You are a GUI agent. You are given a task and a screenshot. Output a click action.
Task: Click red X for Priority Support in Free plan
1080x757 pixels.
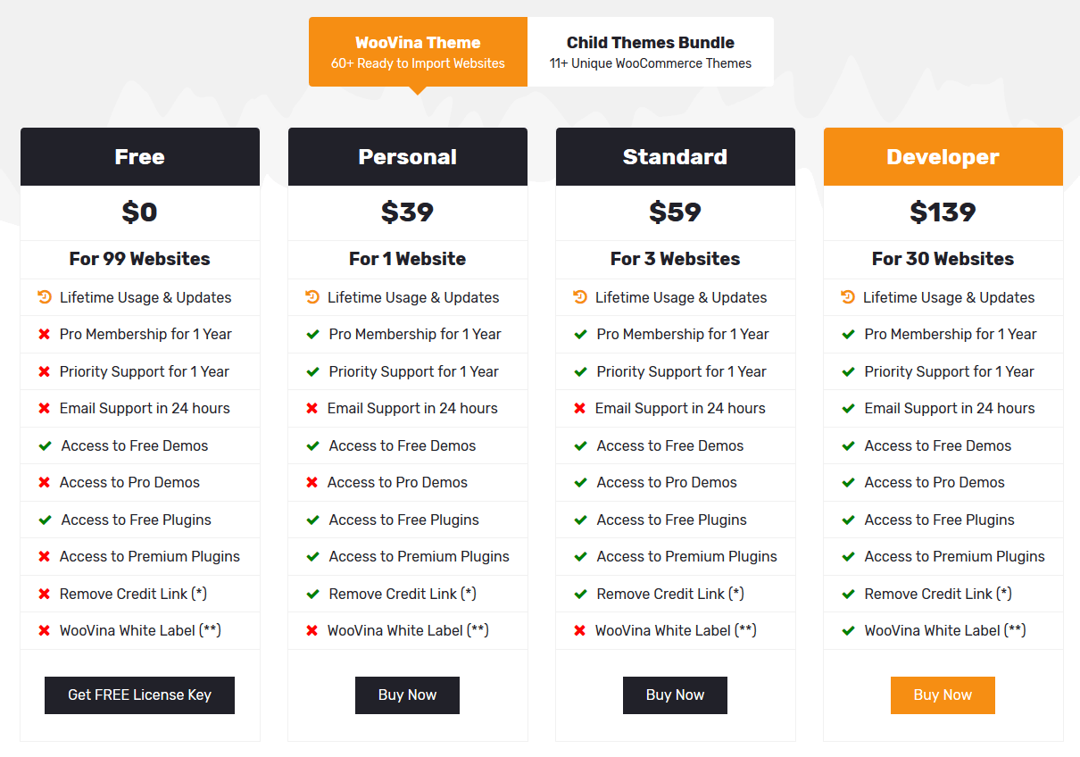(44, 371)
